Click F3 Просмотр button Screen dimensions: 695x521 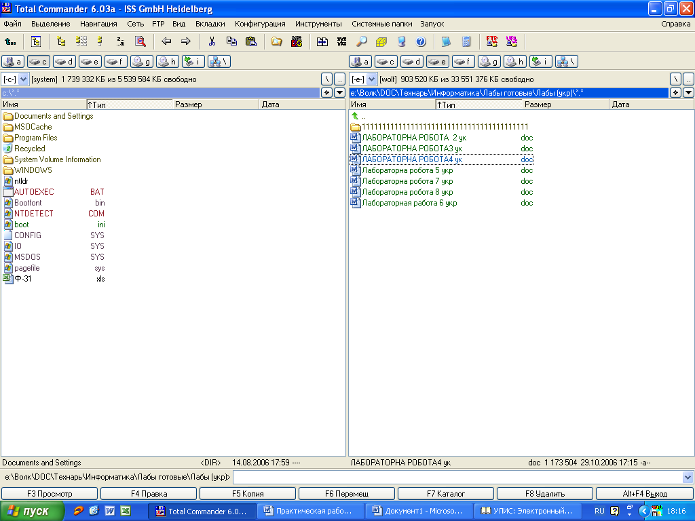coord(50,494)
